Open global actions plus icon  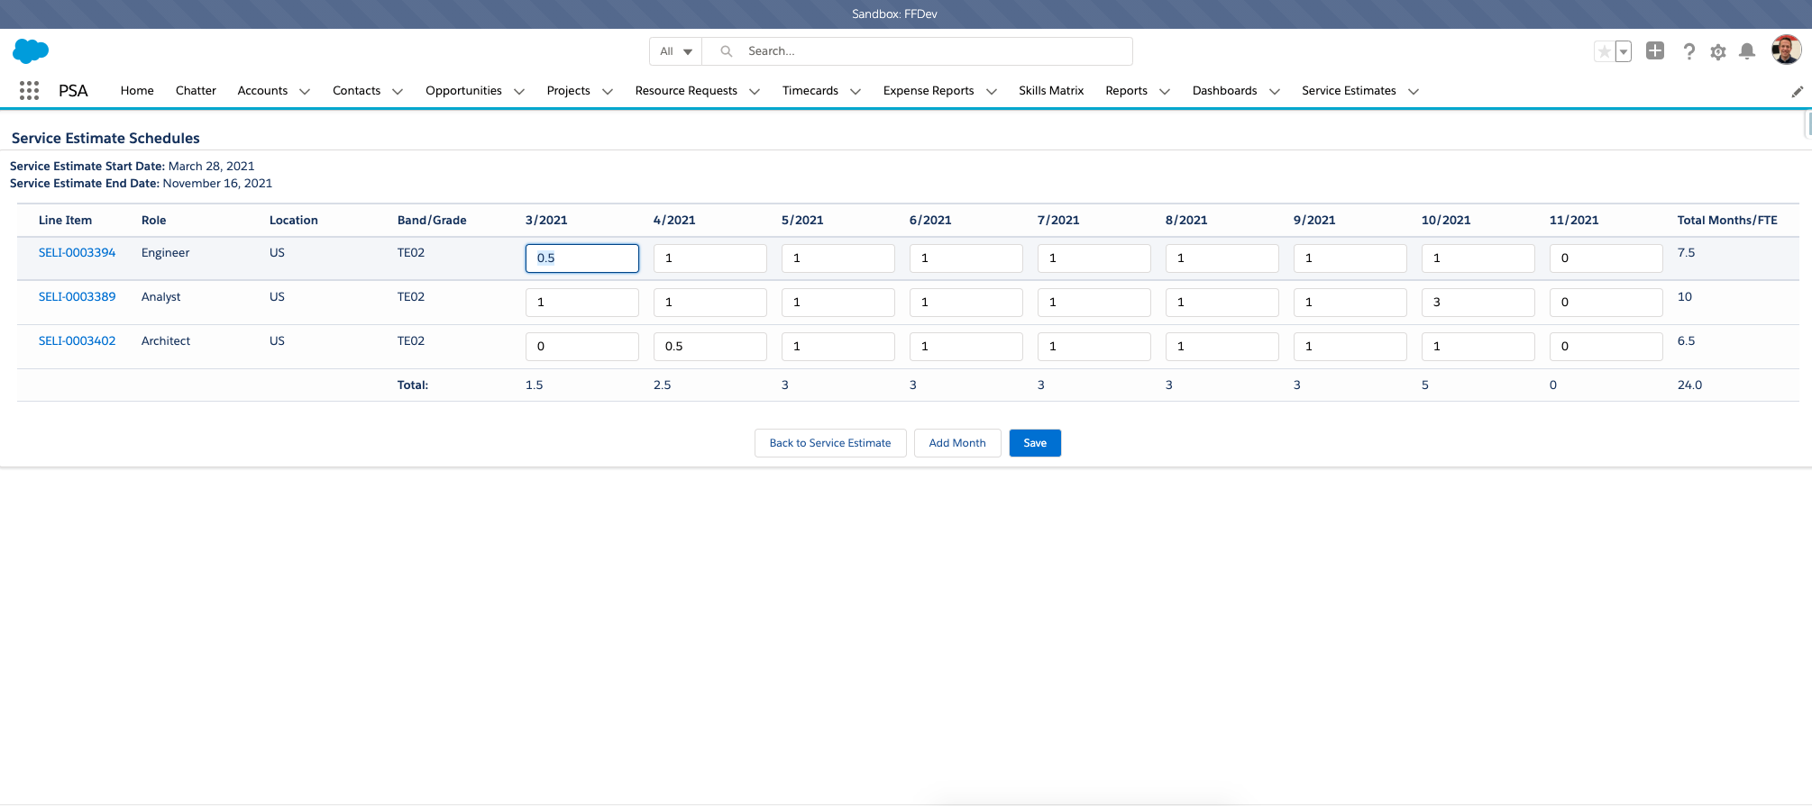coord(1655,51)
